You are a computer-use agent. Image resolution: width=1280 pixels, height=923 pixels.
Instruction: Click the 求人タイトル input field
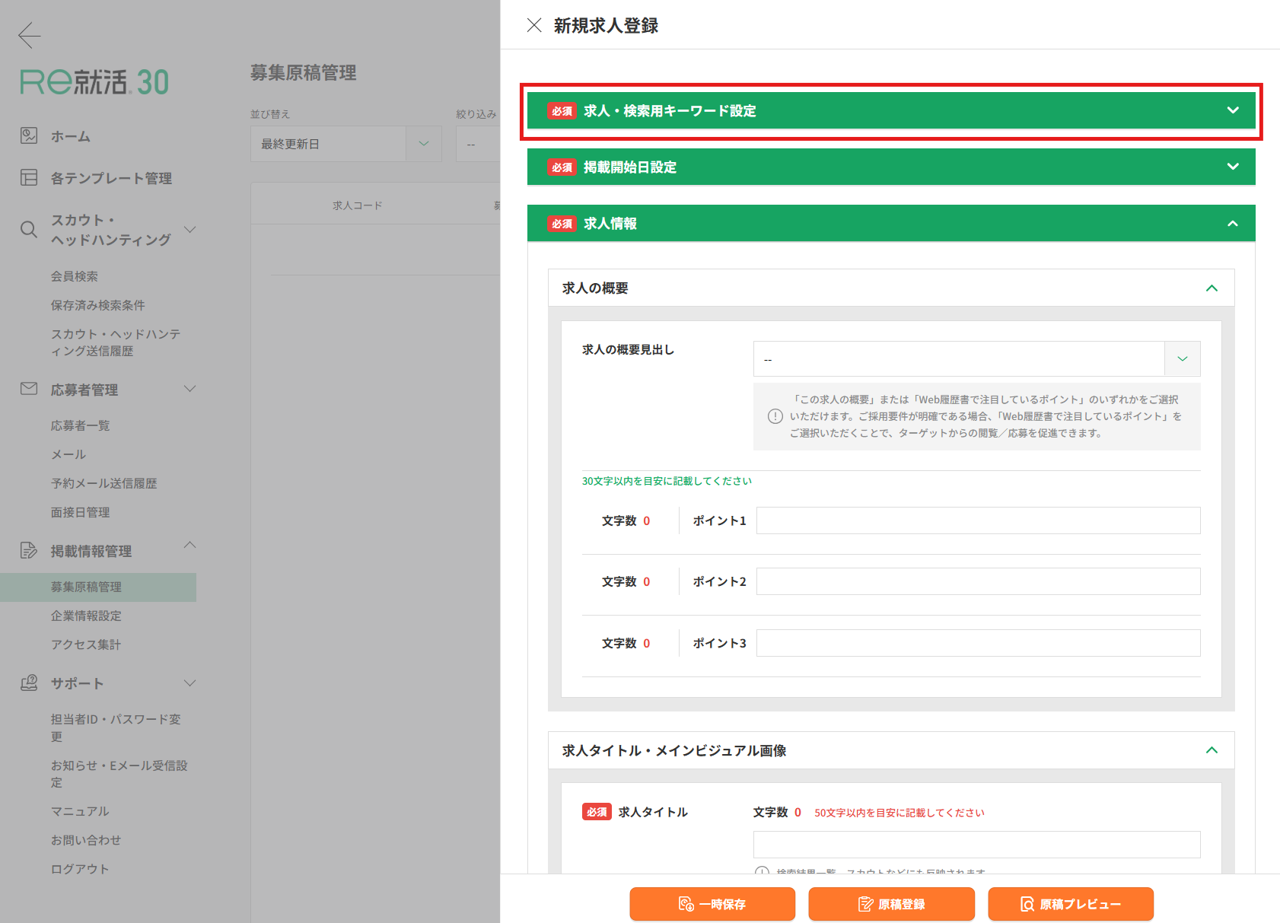point(976,845)
